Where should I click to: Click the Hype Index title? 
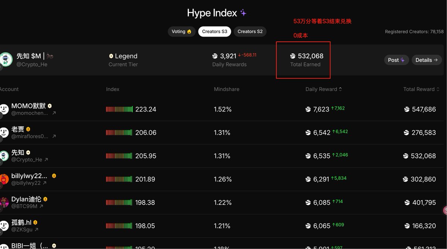tap(212, 13)
